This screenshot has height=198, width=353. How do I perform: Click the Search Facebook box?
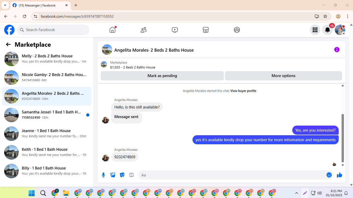click(x=53, y=30)
